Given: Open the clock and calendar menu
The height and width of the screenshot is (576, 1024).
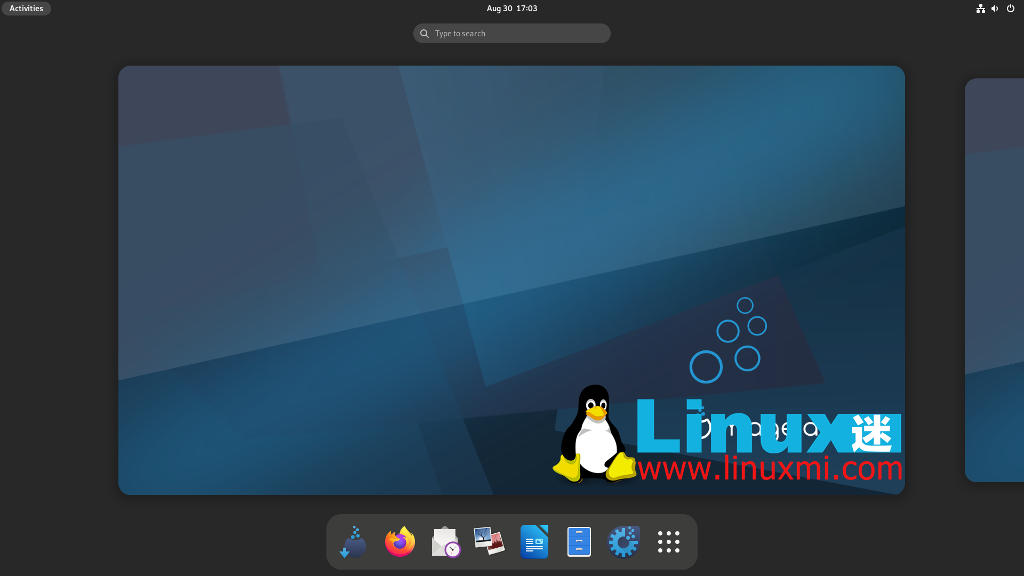Looking at the screenshot, I should point(512,8).
